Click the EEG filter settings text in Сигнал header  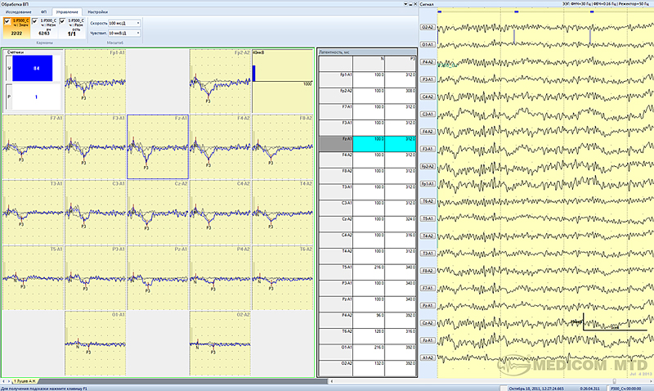pos(606,4)
